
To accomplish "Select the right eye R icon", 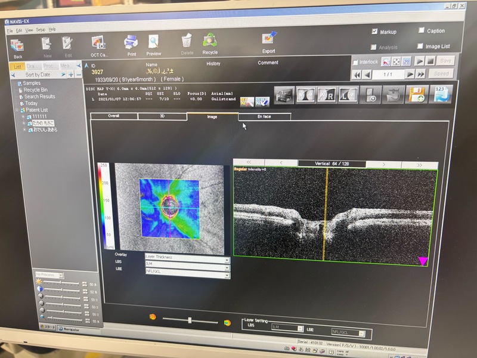I will (326, 94).
